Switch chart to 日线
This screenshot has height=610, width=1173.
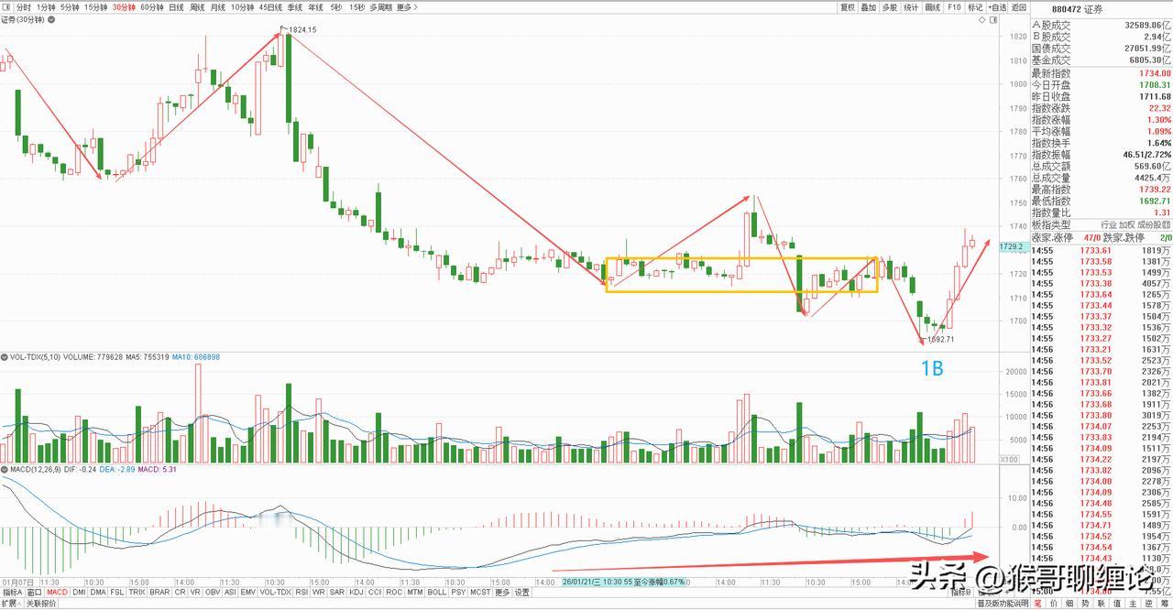tap(176, 7)
